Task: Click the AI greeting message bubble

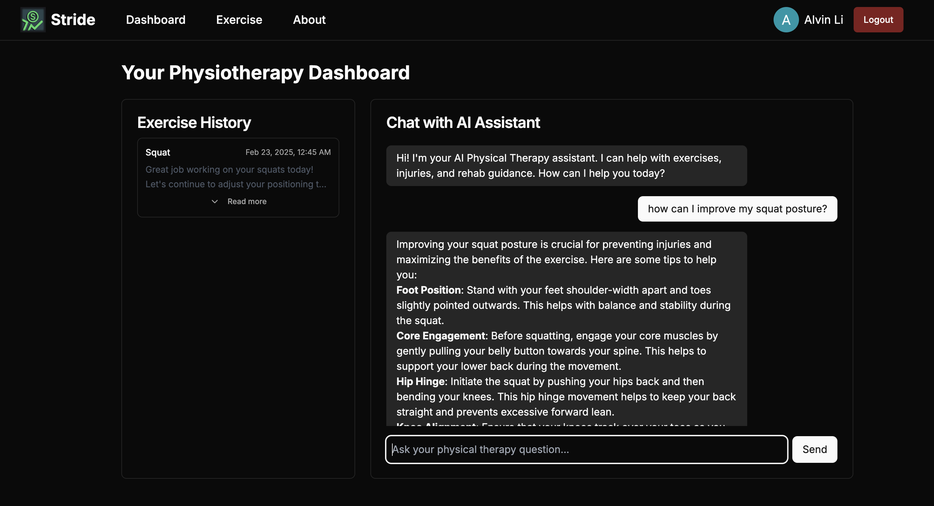Action: [x=566, y=165]
